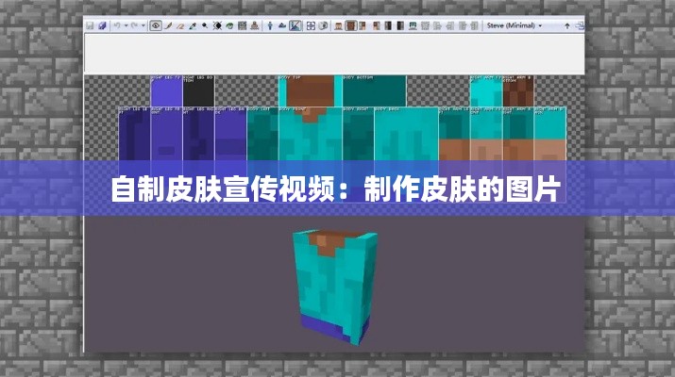
Task: Select the Dropper color picker tool
Action: tap(193, 25)
